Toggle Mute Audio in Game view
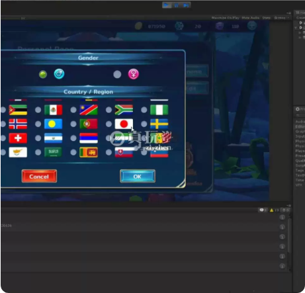Screen dimensions: 305x293 pyautogui.click(x=250, y=18)
